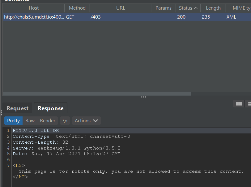Click line number 7 in the gutter
251x187 pixels.
(8, 165)
